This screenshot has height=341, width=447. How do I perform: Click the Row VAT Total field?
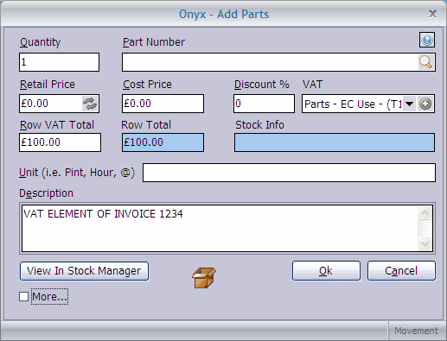point(60,142)
